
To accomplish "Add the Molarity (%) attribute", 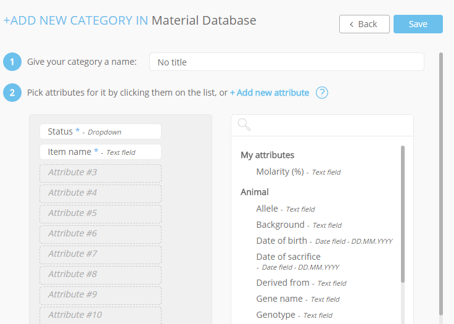I will tap(298, 172).
